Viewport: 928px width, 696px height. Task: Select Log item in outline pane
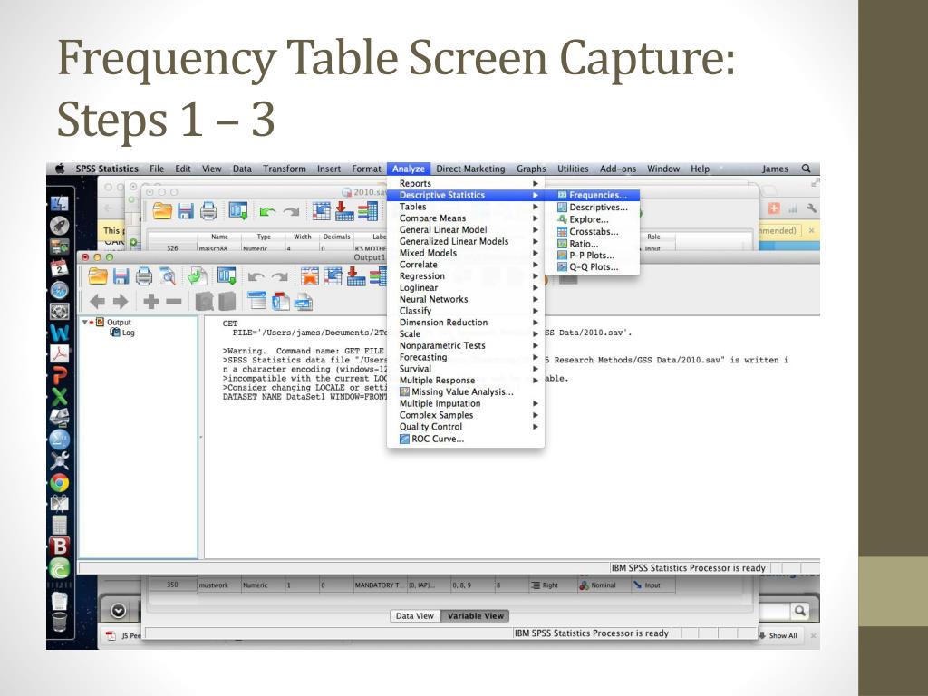123,333
